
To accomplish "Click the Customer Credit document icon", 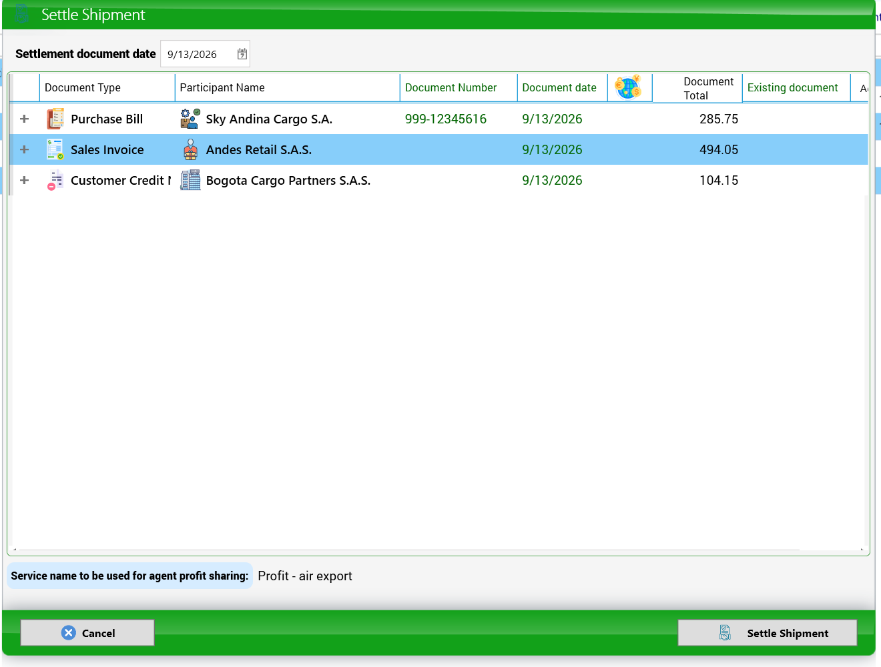I will pos(55,180).
